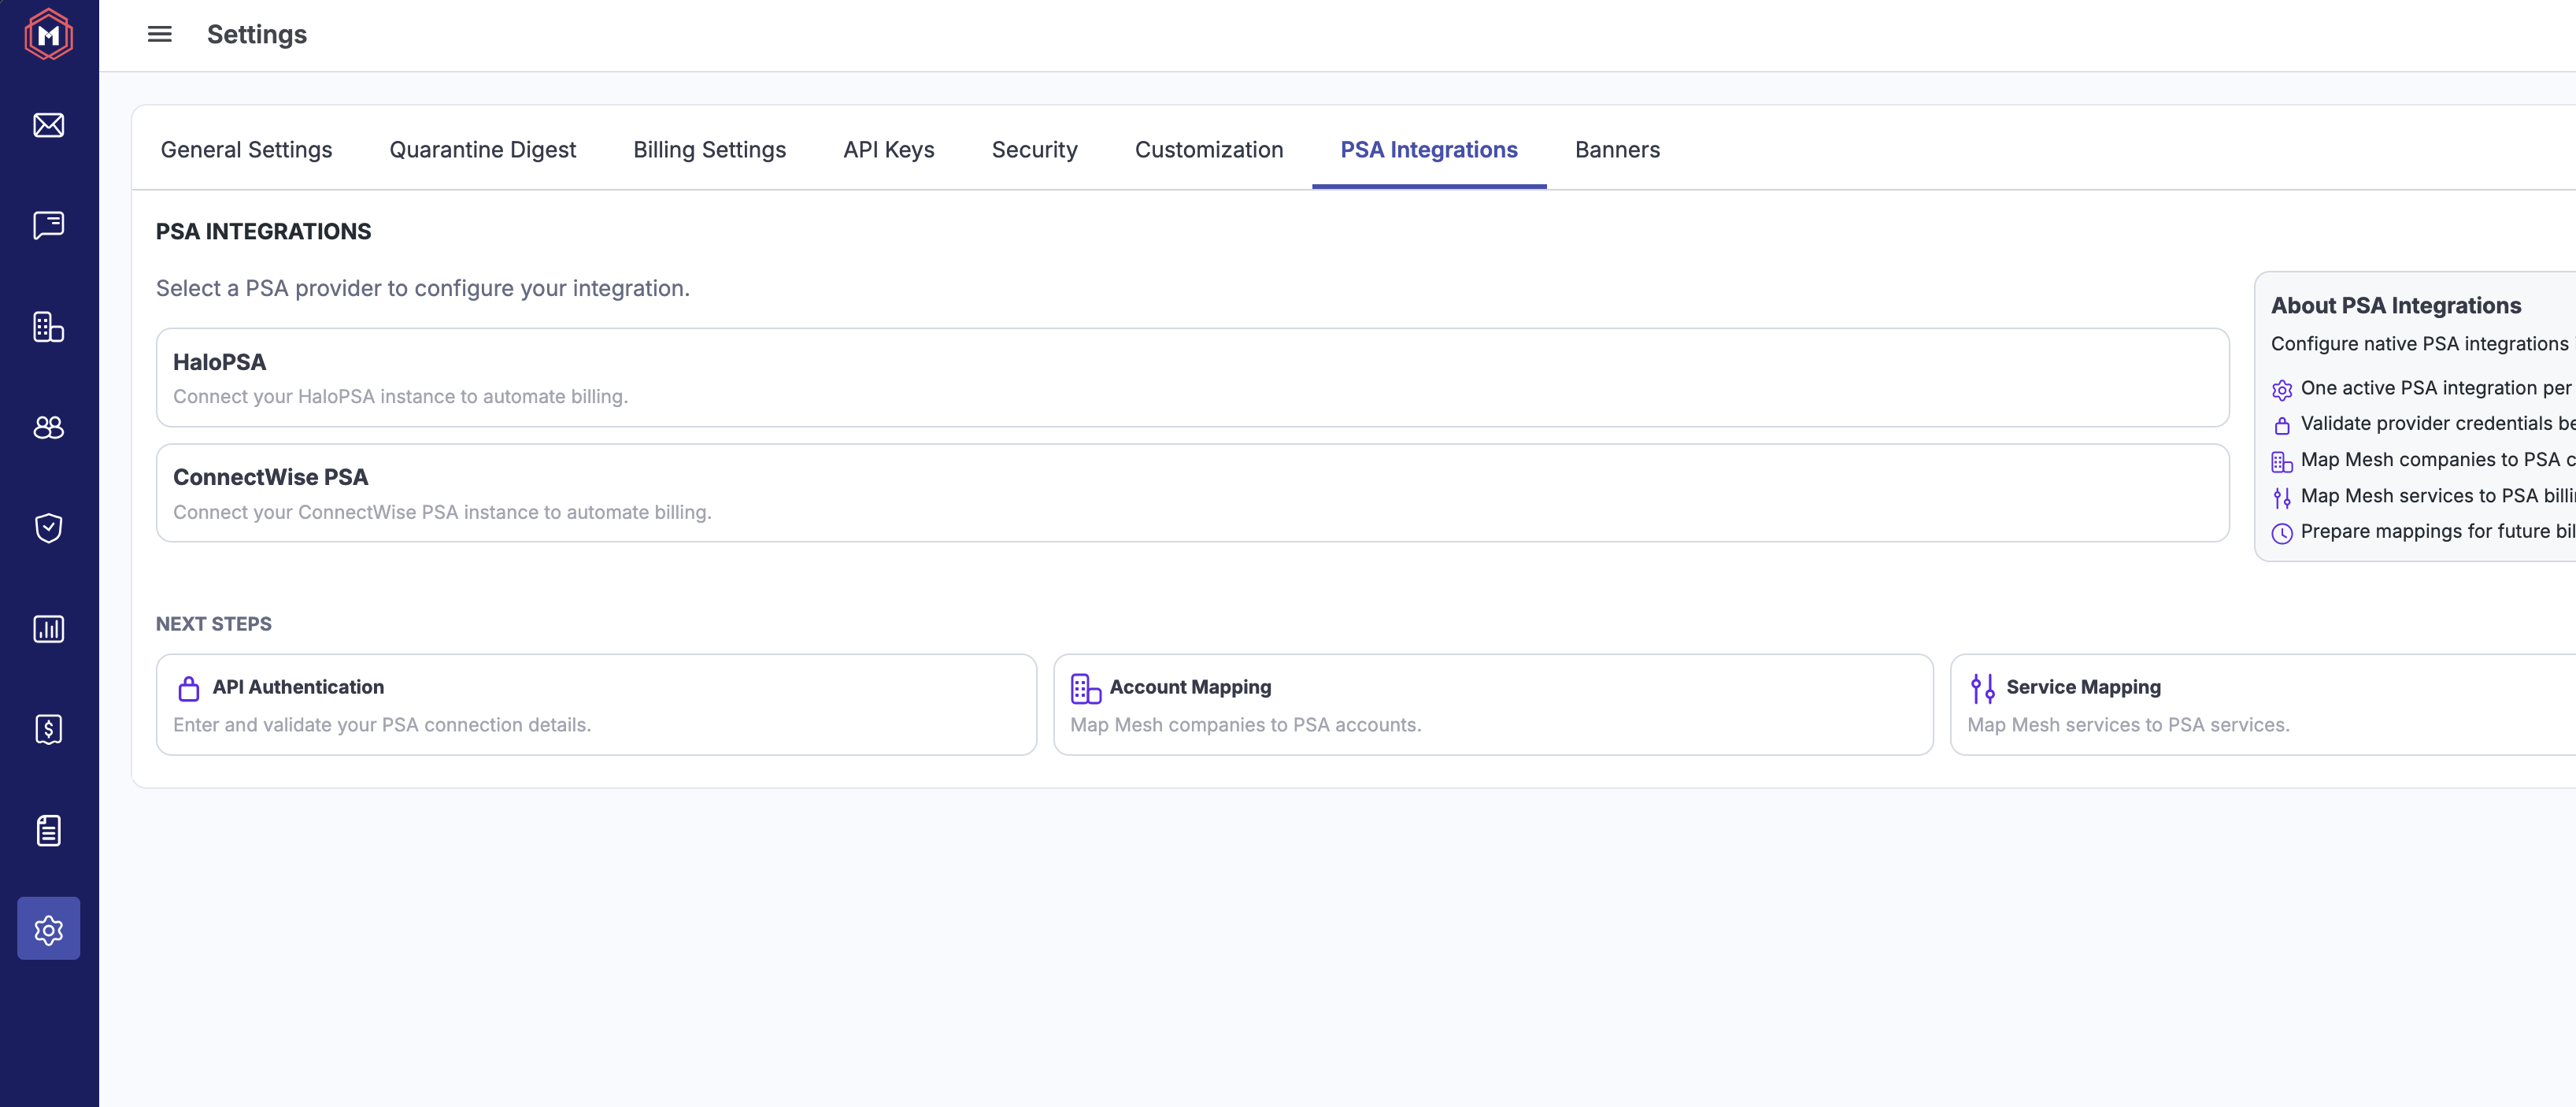Click the About PSA Integrations heading
Screen dimensions: 2576x1107
pos(2396,305)
